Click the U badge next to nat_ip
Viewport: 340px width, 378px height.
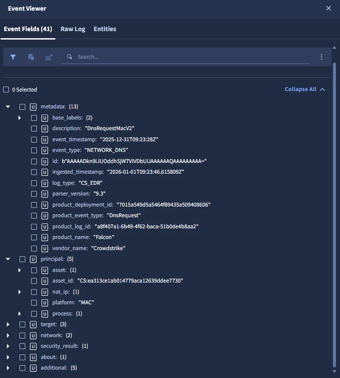[45, 292]
